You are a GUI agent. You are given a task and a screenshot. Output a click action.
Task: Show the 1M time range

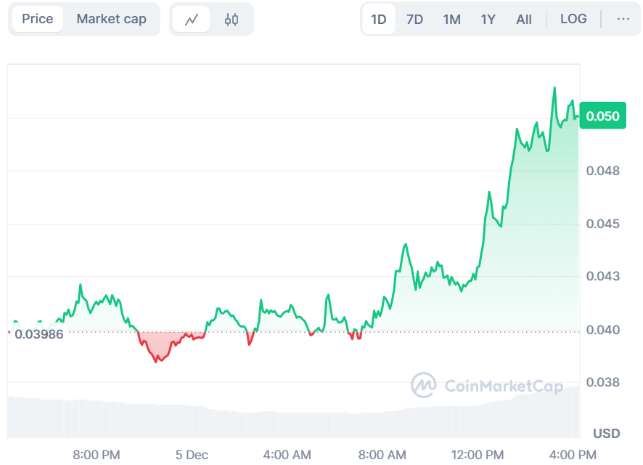(452, 19)
